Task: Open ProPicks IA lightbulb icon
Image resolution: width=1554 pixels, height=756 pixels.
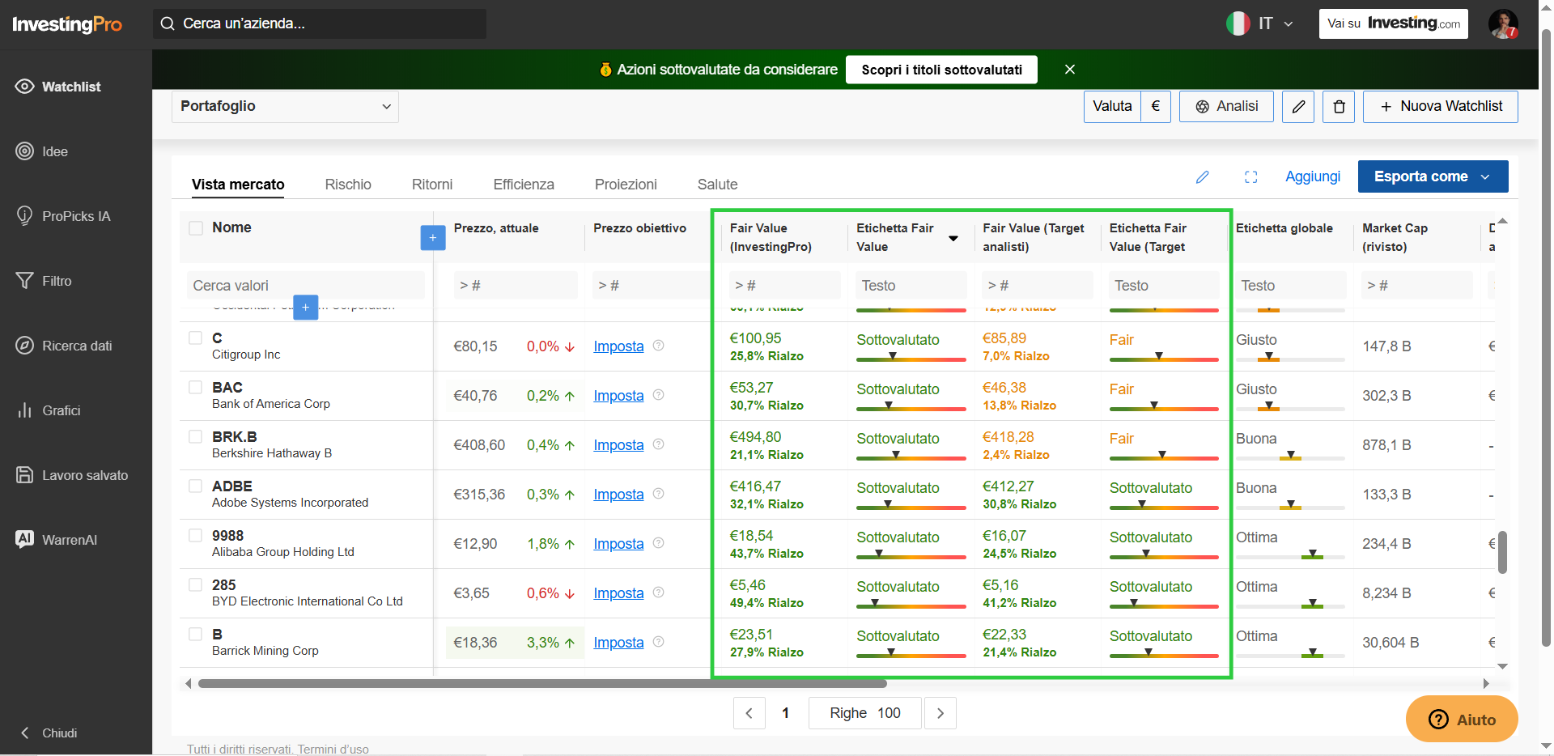Action: (x=24, y=216)
